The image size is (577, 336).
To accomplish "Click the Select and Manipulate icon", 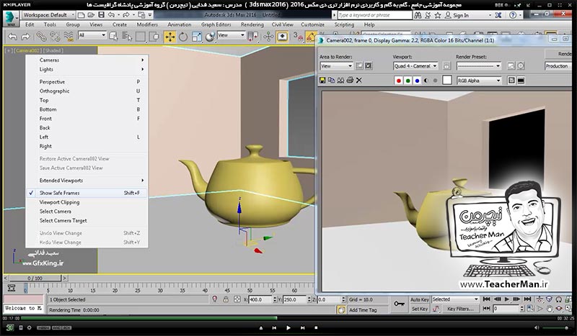I will coord(268,37).
